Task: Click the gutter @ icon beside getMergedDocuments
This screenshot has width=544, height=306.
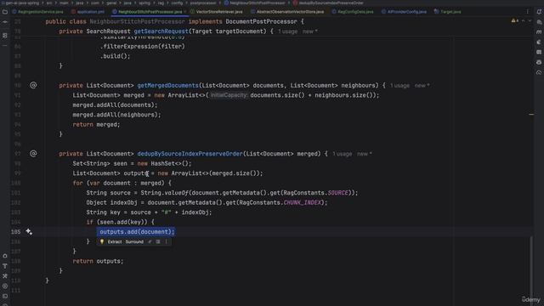Action: click(33, 85)
